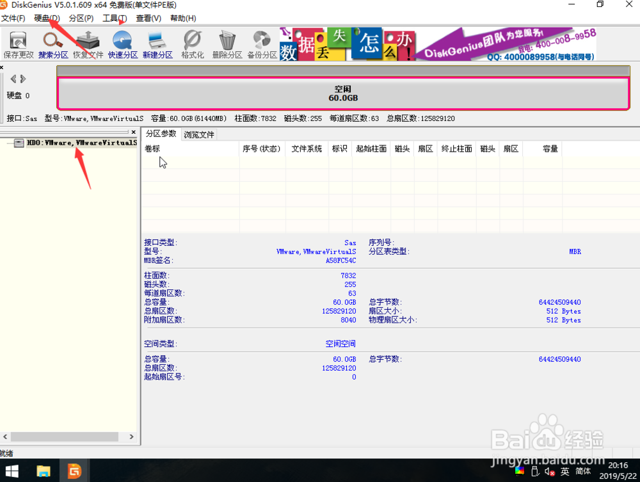Click the 简体 IME mode indicator
Screen dimensions: 640x482
583,471
